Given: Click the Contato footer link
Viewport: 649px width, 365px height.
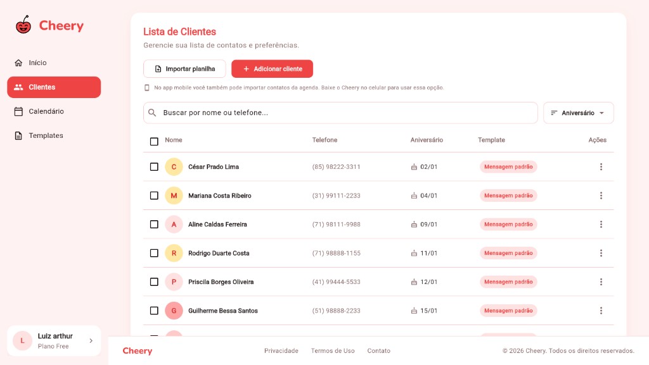Looking at the screenshot, I should (379, 350).
